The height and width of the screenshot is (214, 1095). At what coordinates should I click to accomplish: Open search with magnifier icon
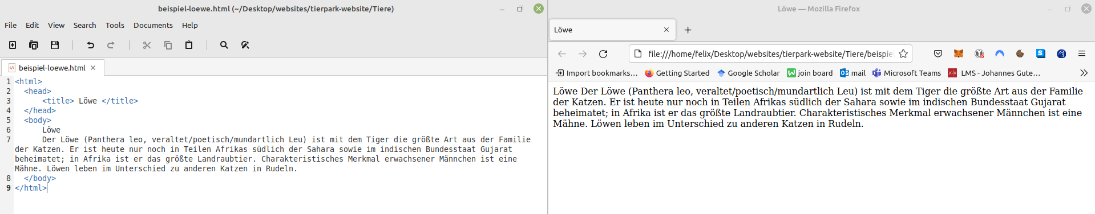(224, 45)
